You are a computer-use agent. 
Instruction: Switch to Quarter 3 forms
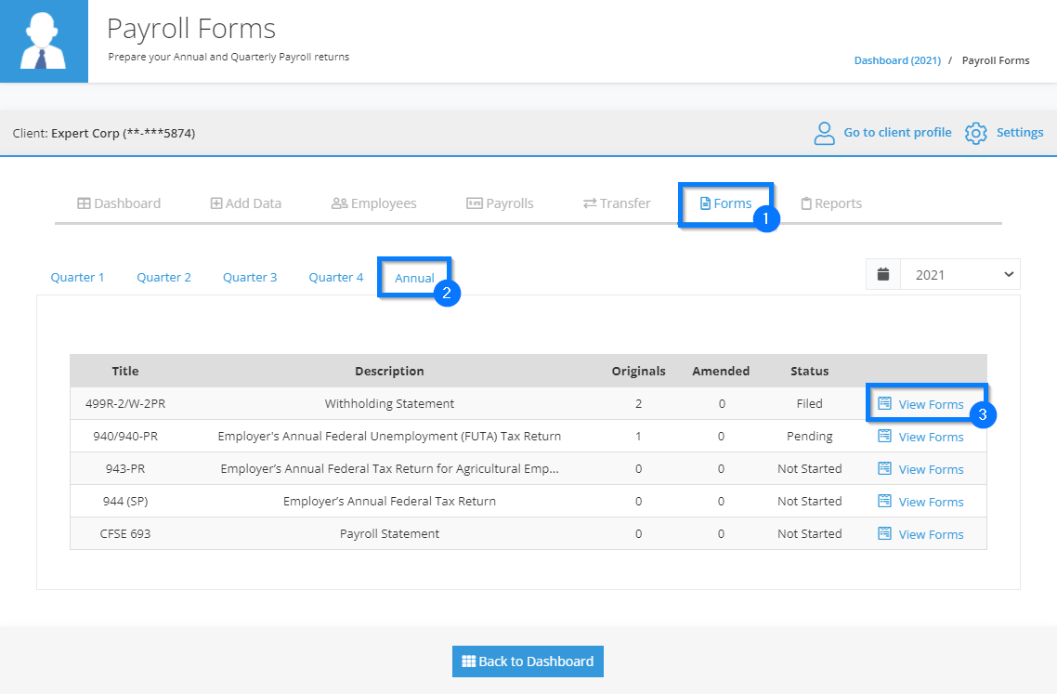click(x=250, y=277)
